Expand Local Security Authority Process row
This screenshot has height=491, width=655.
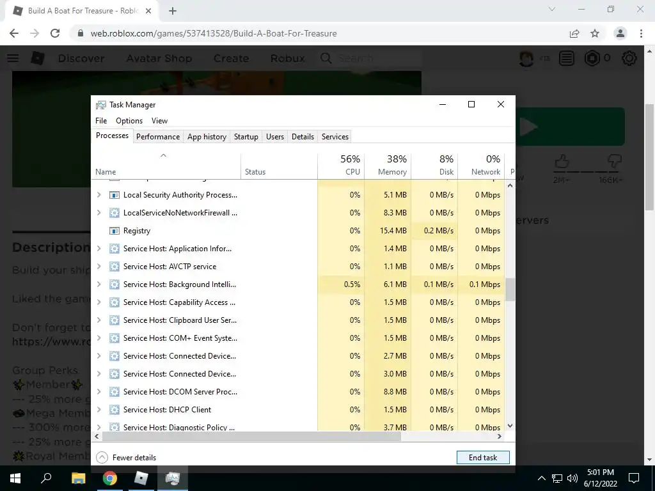(x=99, y=194)
